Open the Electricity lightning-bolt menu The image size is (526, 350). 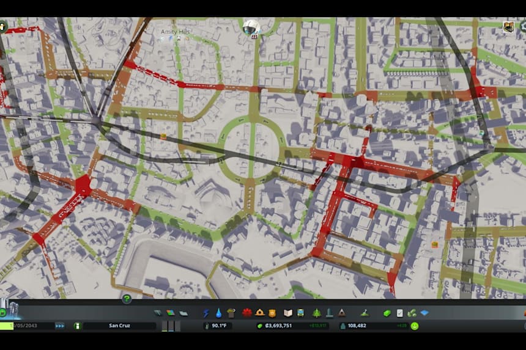click(206, 313)
